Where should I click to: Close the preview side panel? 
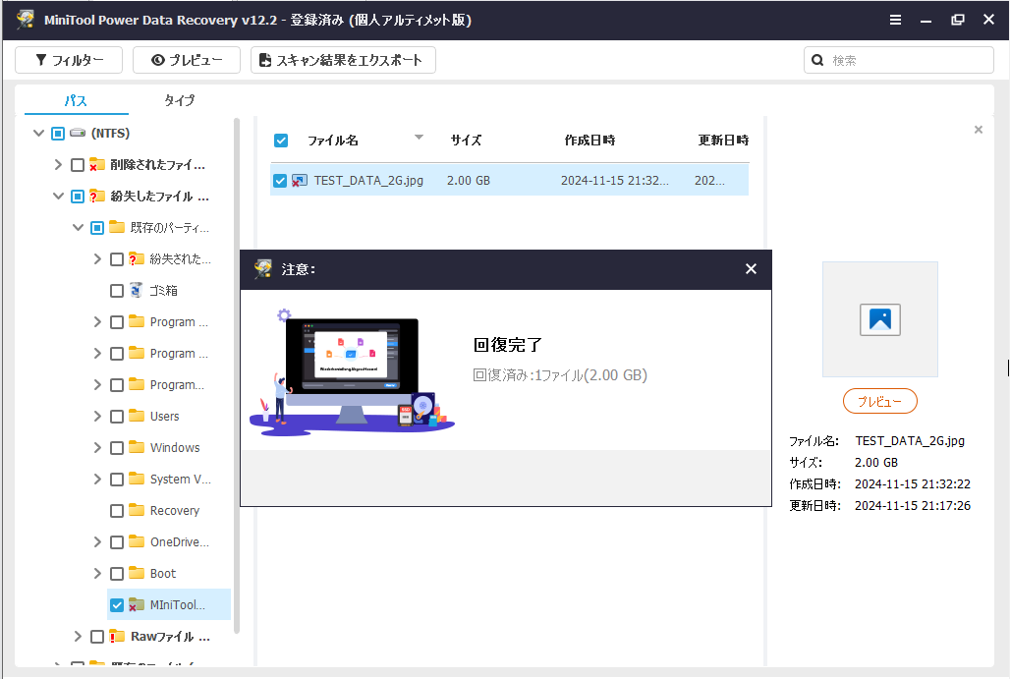coord(979,130)
